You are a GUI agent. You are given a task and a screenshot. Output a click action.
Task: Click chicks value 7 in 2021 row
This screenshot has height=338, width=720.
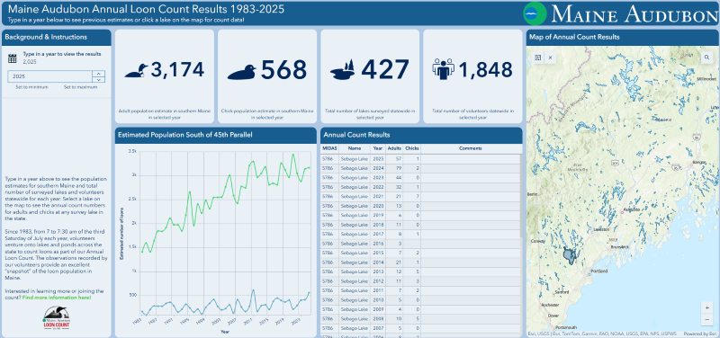click(418, 196)
